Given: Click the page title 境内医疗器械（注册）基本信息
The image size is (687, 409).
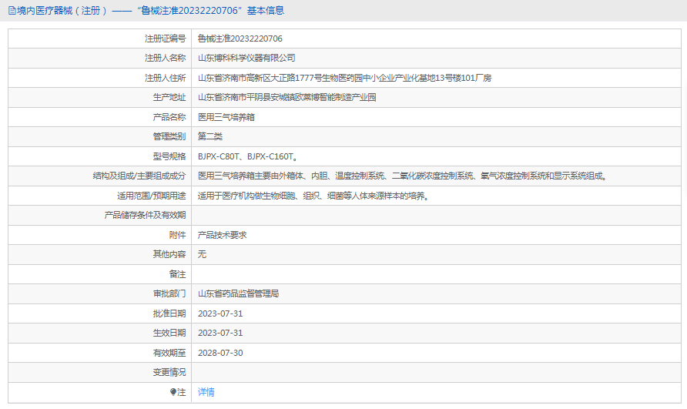Looking at the screenshot, I should click(150, 11).
